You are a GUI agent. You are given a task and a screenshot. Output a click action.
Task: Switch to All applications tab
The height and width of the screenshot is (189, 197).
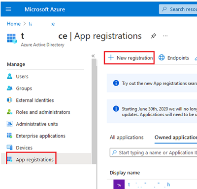(x=127, y=138)
